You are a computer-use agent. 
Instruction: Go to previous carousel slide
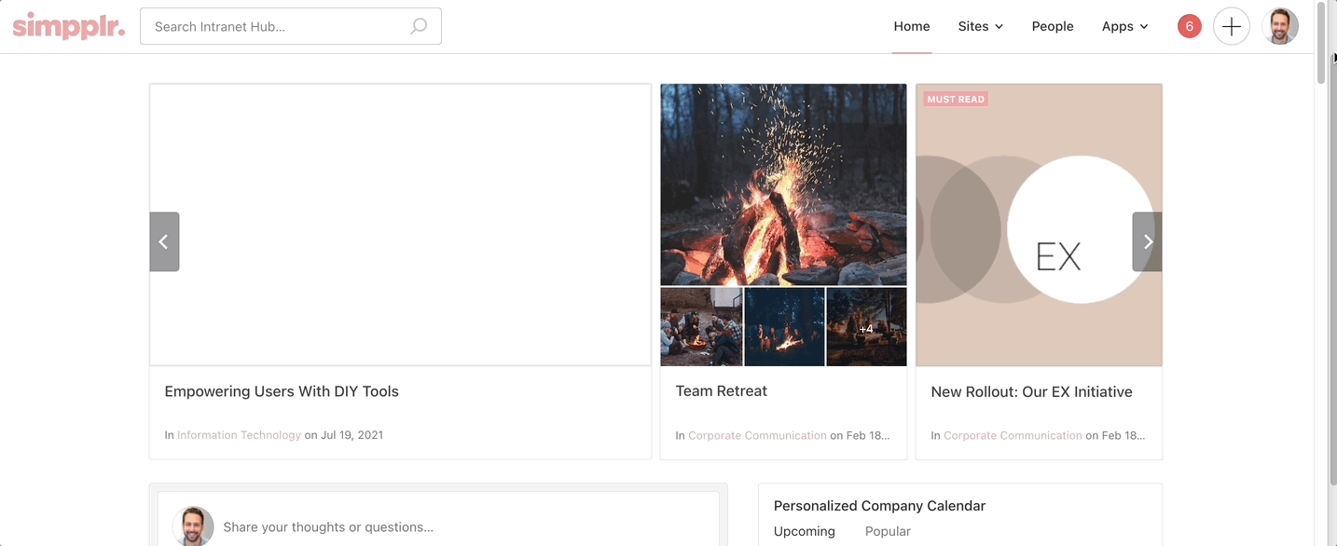[164, 242]
